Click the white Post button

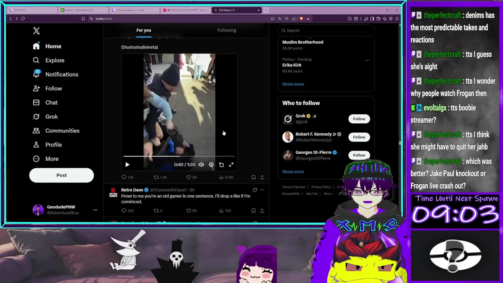61,175
